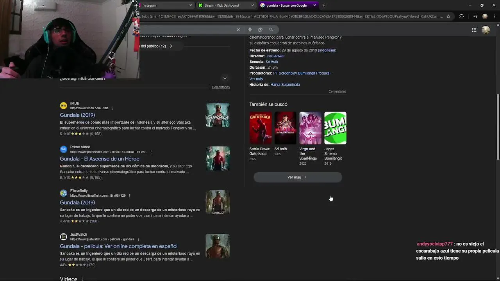Open a new browser tab
500x281 pixels.
tap(324, 5)
